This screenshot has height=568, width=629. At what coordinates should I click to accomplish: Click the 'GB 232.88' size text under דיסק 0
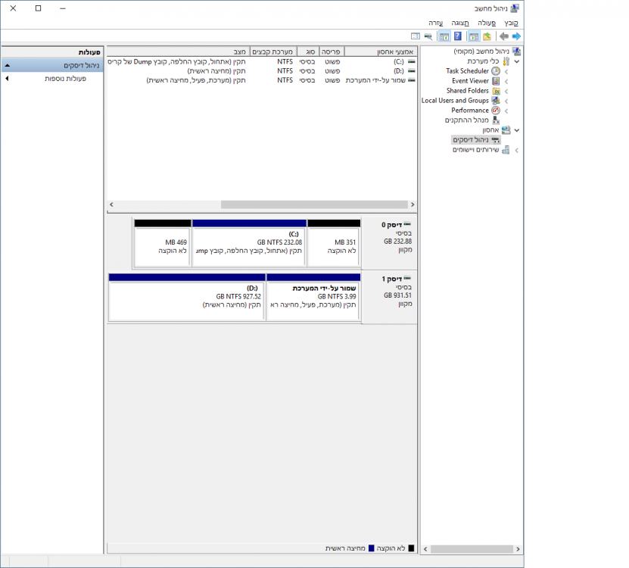(x=397, y=242)
